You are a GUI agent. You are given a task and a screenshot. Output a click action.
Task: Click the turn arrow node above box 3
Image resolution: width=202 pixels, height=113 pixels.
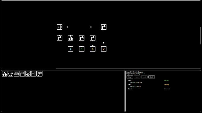pos(82,38)
